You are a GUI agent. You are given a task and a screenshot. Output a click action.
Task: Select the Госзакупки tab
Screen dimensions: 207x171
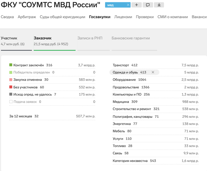[x=100, y=17]
